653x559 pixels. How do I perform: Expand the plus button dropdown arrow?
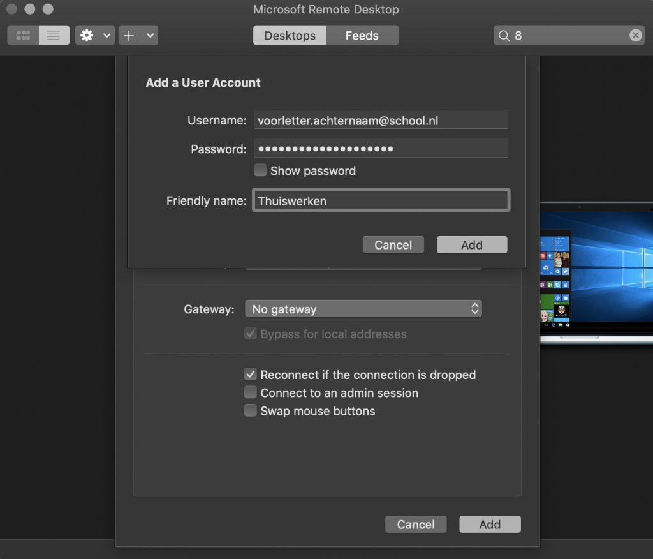[150, 36]
